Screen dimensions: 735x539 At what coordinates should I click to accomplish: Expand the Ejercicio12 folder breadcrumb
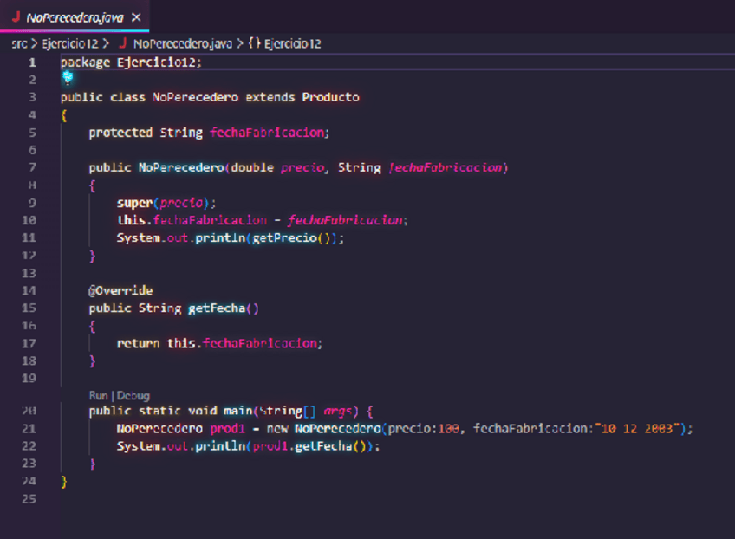point(70,42)
